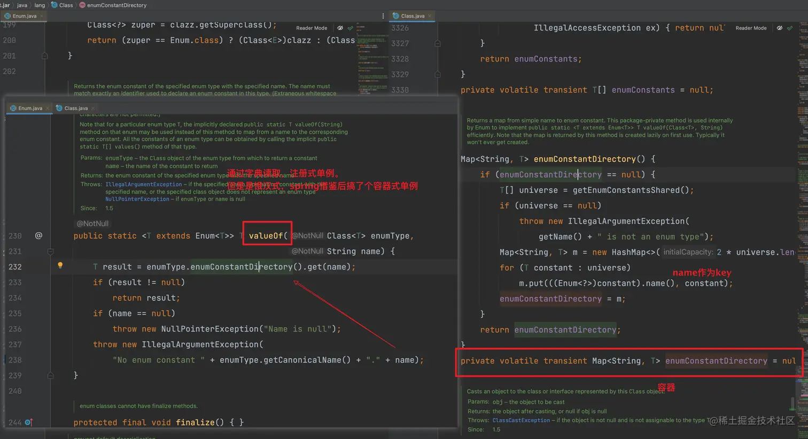Viewport: 808px width, 439px height.
Task: Collapse the fold marker at line 201
Action: 44,56
